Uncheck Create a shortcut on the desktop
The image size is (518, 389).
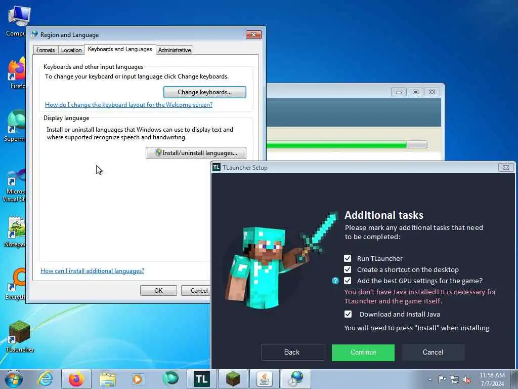pyautogui.click(x=348, y=269)
